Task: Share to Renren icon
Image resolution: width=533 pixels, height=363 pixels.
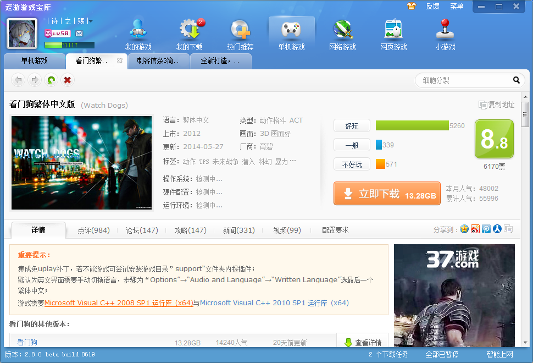Action: 497,229
